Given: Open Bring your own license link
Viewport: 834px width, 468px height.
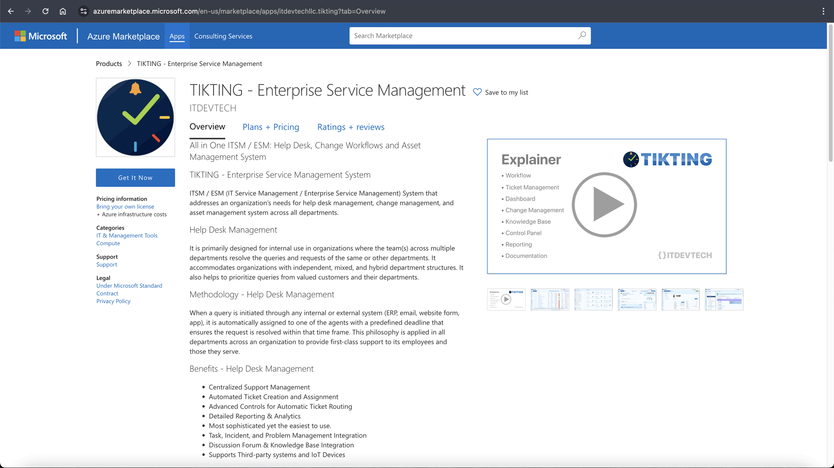Looking at the screenshot, I should (x=125, y=207).
